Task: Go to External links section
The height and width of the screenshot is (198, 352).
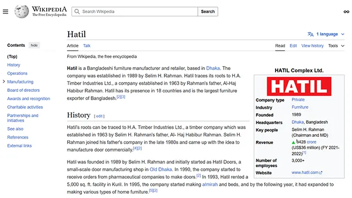Action: [x=19, y=146]
